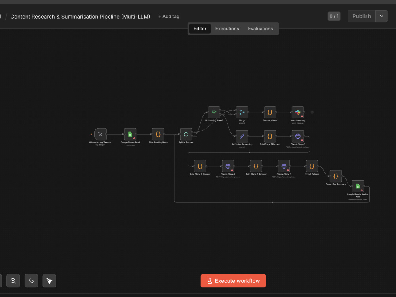The width and height of the screenshot is (396, 297).
Task: Select the Google Sheets Read node
Action: coord(130,134)
